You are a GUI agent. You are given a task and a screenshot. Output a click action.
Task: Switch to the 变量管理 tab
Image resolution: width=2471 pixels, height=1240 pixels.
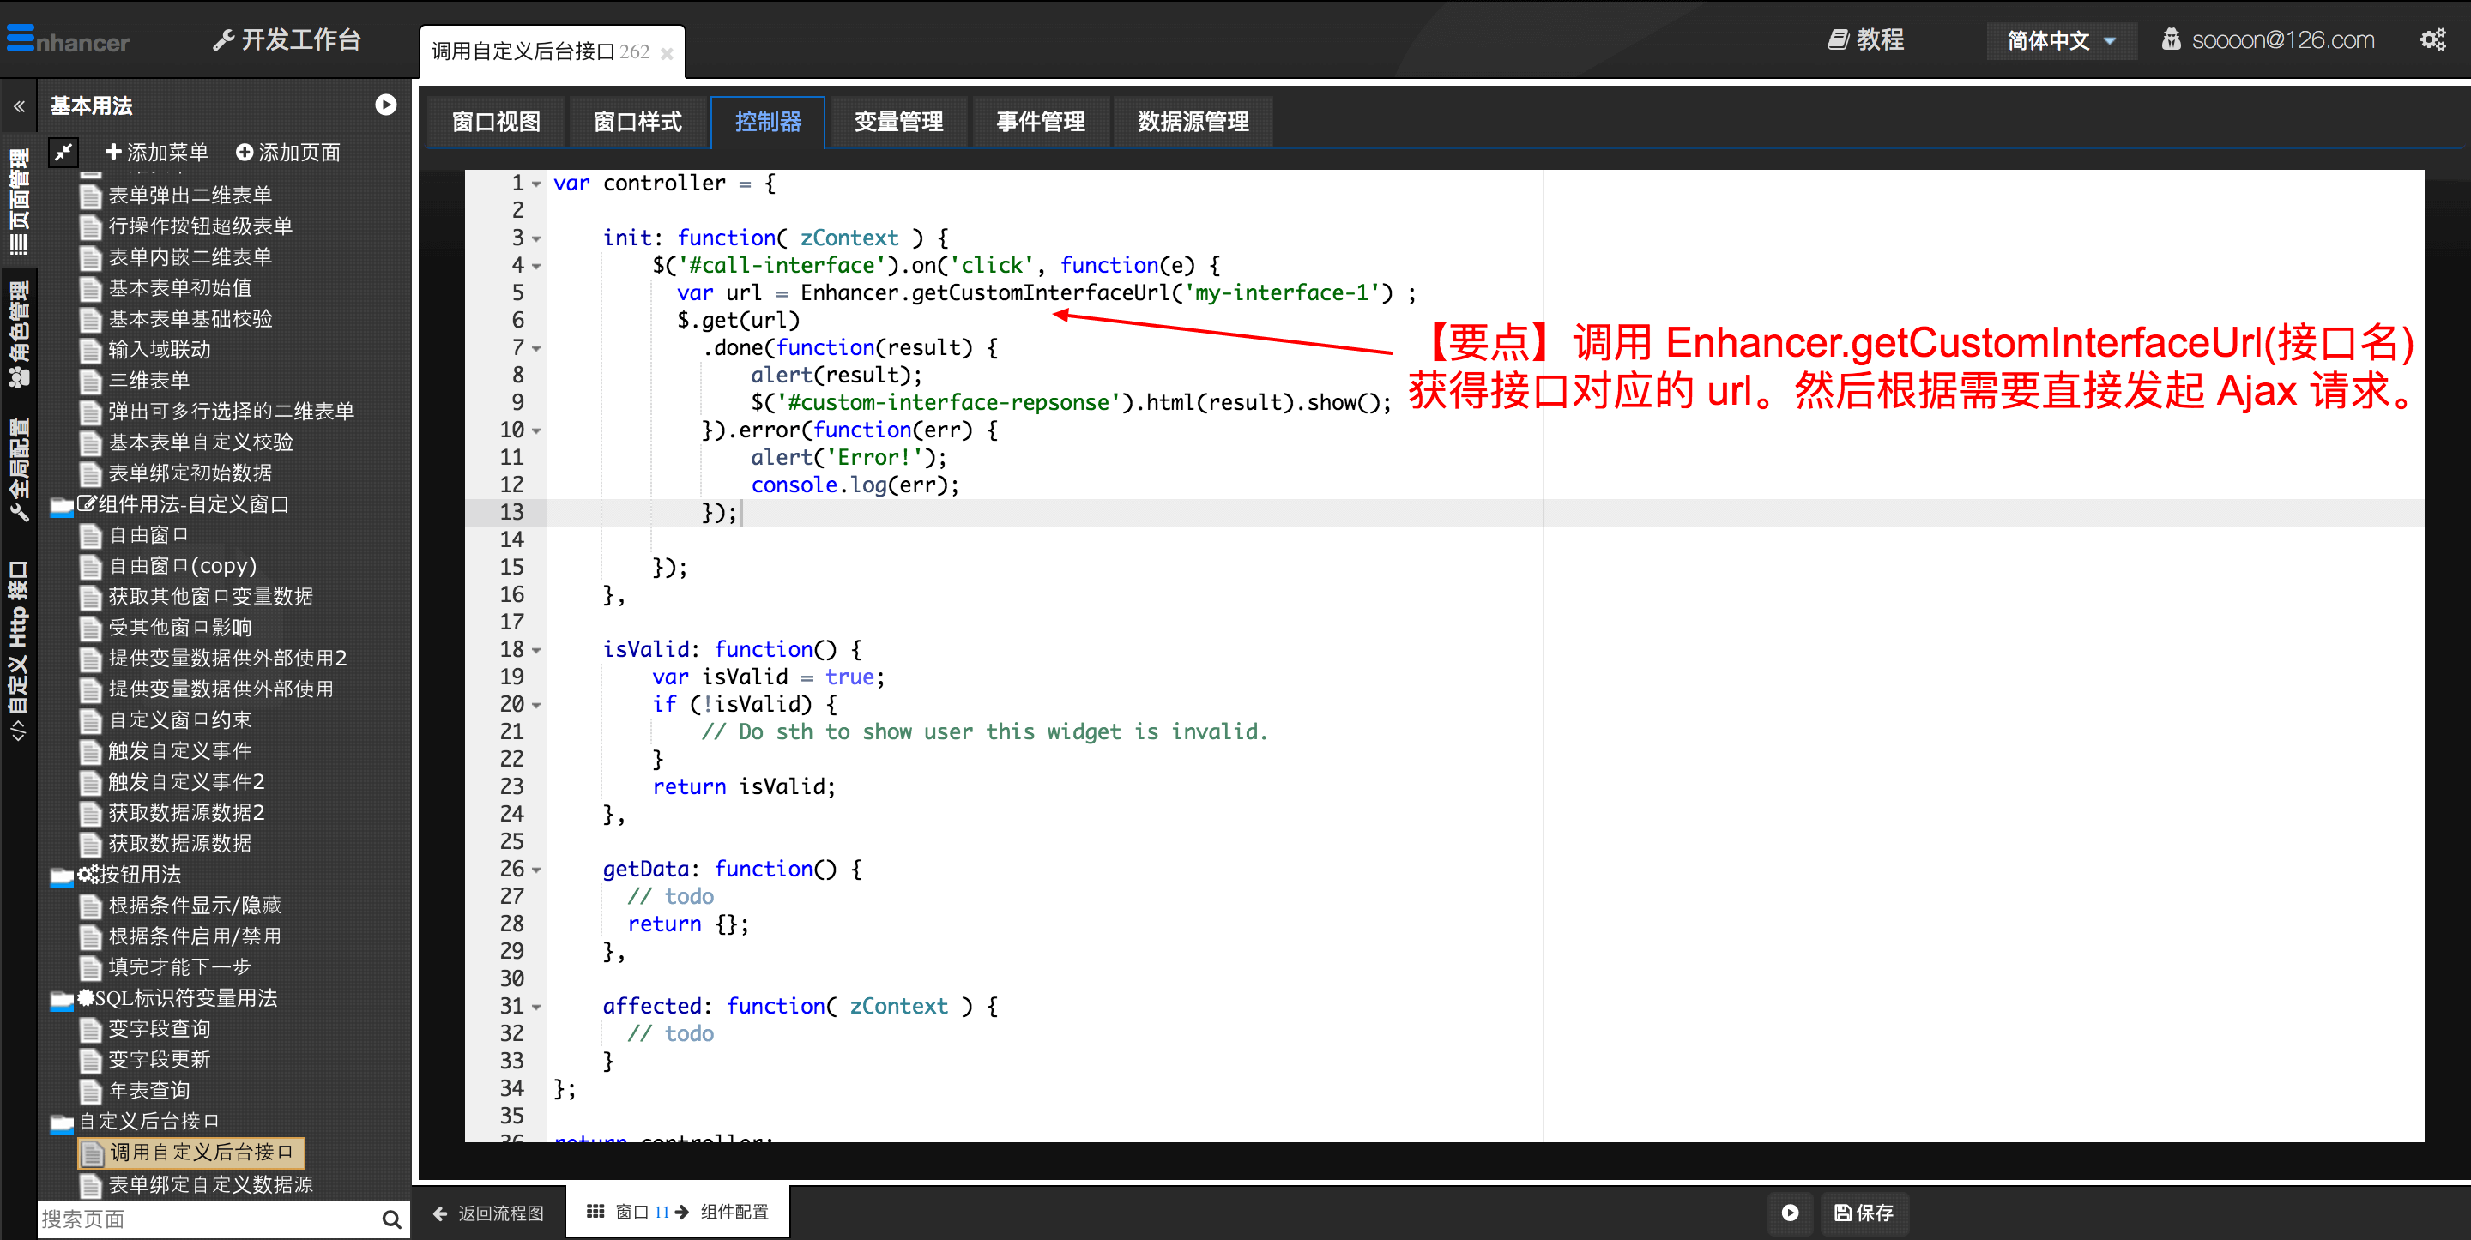[897, 122]
